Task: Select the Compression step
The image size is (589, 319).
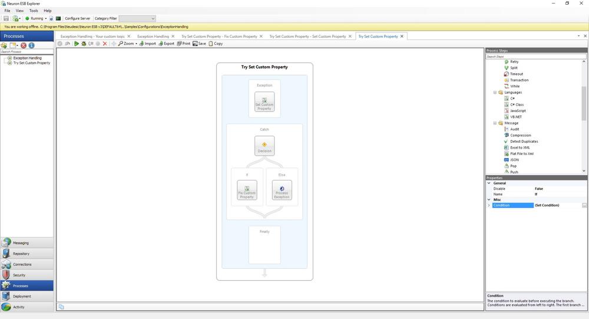Action: pyautogui.click(x=518, y=136)
